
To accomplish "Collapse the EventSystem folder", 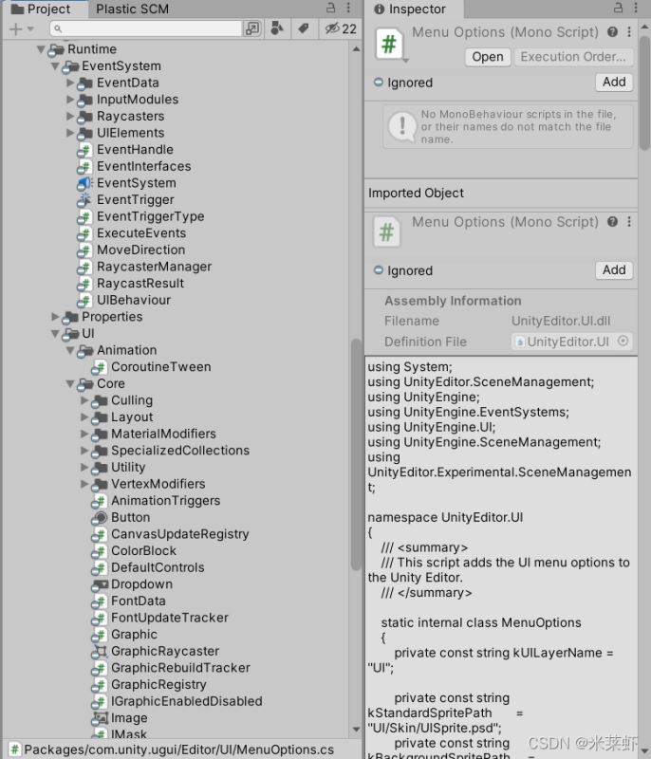I will click(x=55, y=66).
